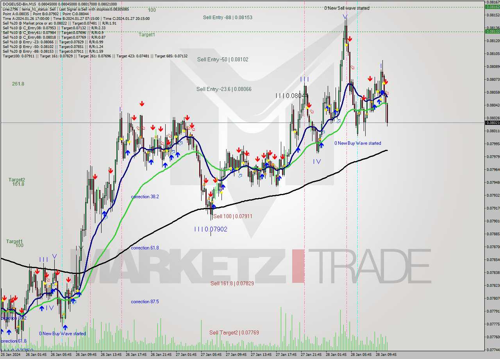The width and height of the screenshot is (500, 359).
Task: Click the 0.07948 price axis label
Action: (494, 182)
